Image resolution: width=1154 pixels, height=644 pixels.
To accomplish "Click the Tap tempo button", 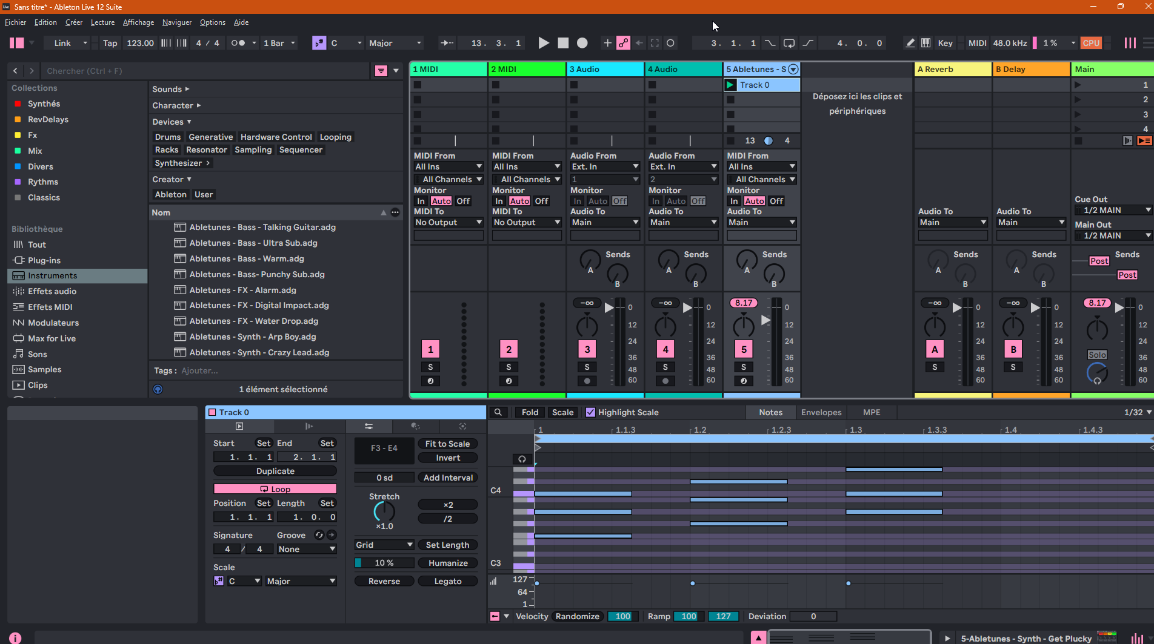I will 110,43.
